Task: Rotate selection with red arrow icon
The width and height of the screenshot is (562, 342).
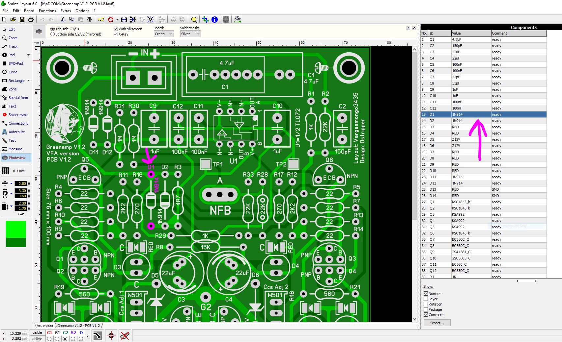Action: [x=111, y=19]
